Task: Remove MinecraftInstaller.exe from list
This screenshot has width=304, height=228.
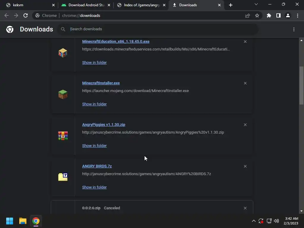Action: click(245, 83)
